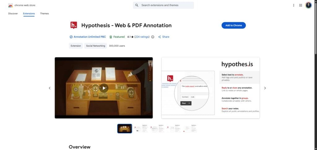Viewport: 317px width, 150px height.
Task: Switch to the Discover tab
Action: (x=13, y=14)
